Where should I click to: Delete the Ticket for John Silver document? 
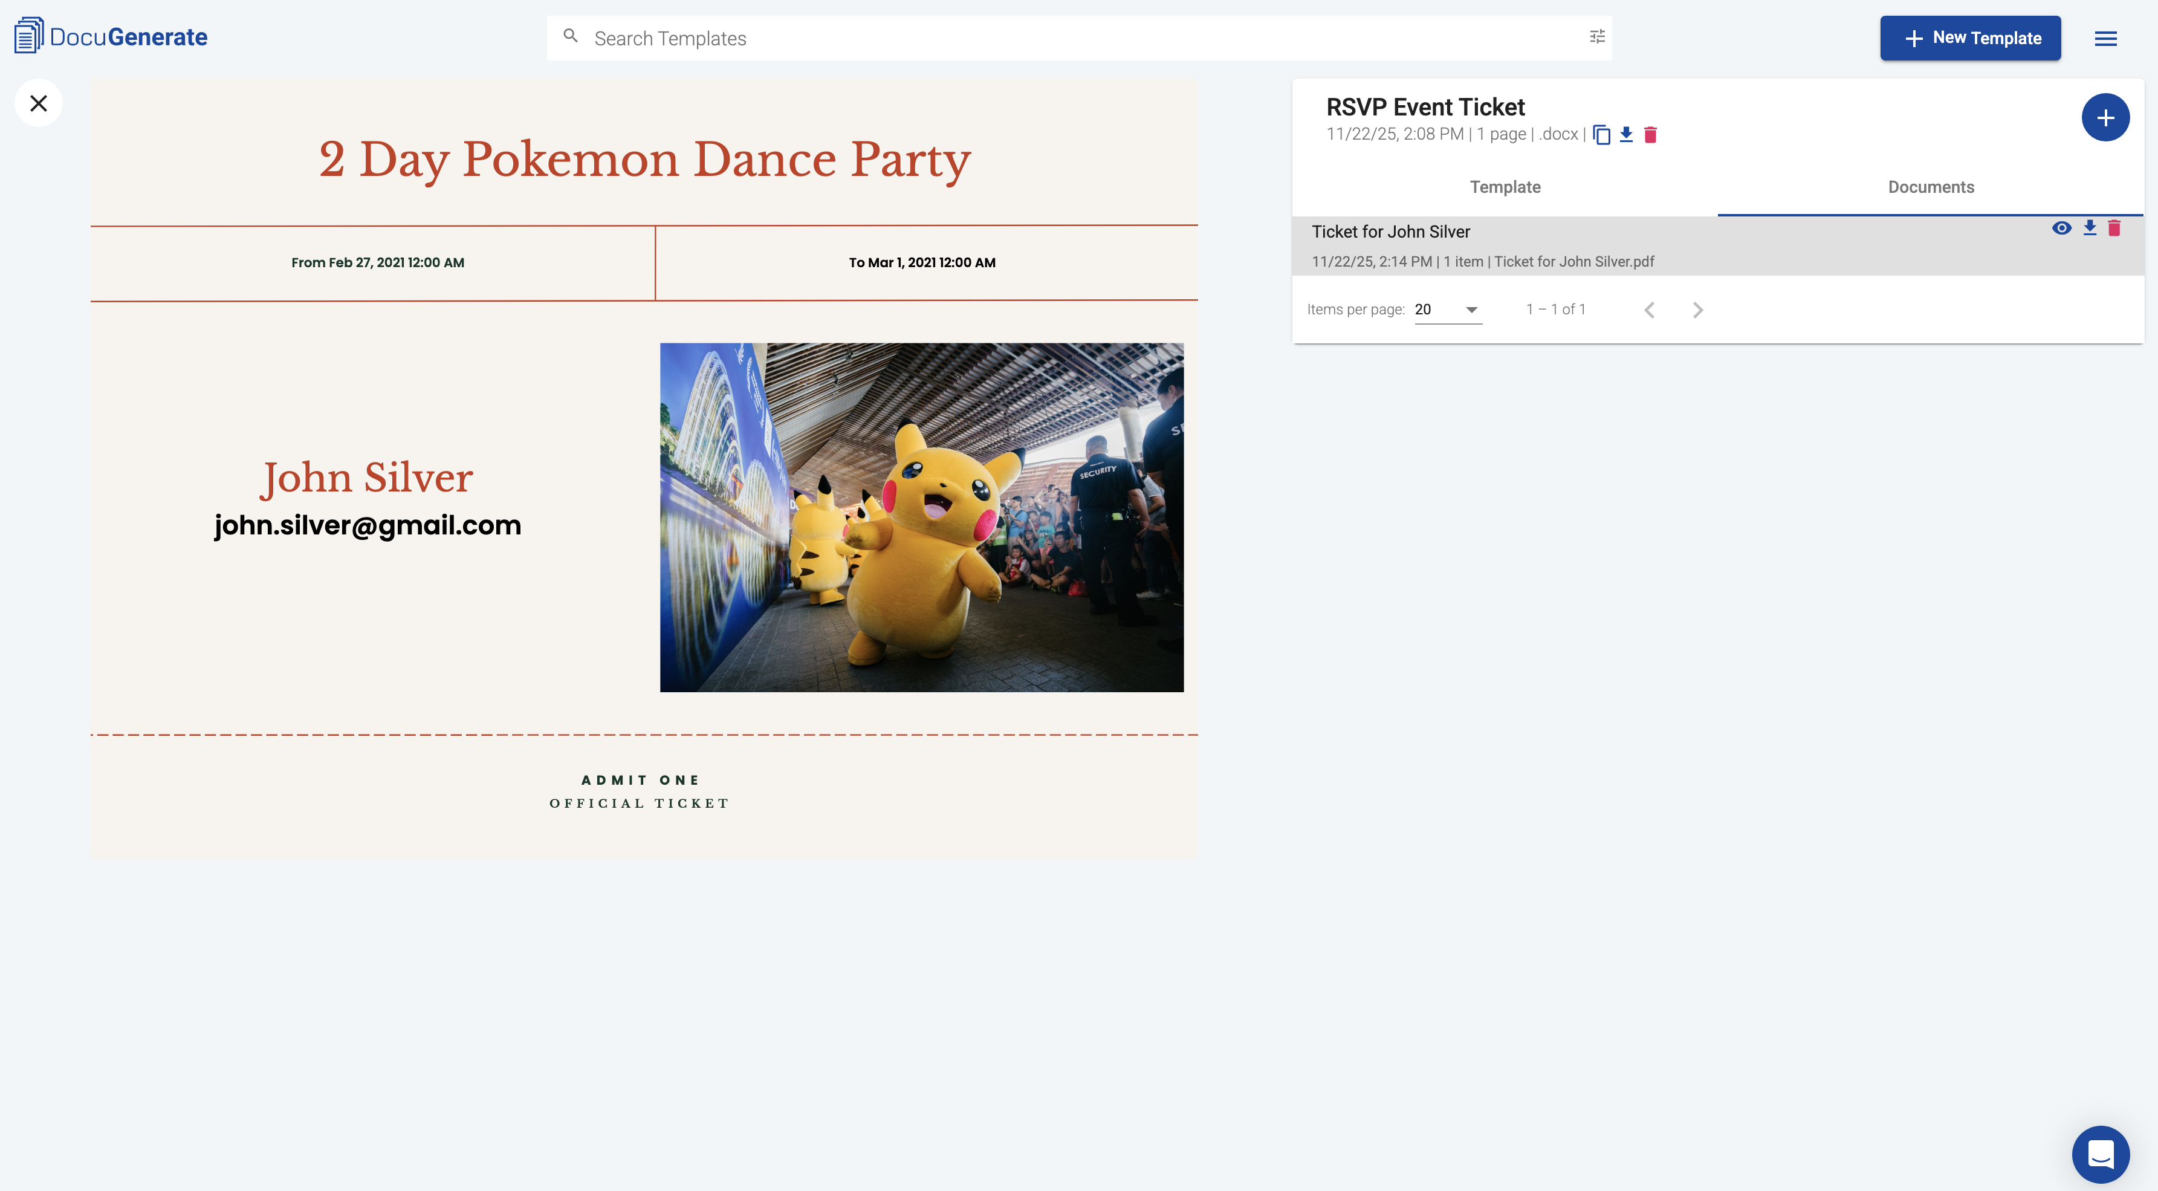tap(2114, 228)
